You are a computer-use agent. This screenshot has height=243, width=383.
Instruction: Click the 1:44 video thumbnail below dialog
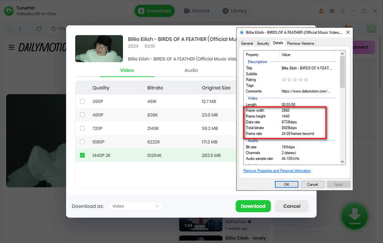[201, 225]
